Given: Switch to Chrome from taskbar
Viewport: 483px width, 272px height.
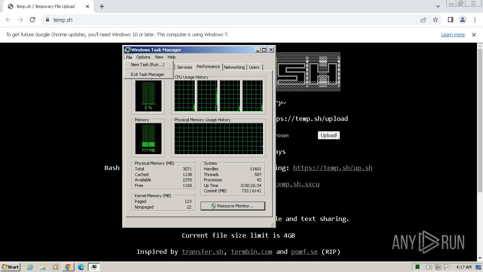Looking at the screenshot, I should click(x=68, y=267).
